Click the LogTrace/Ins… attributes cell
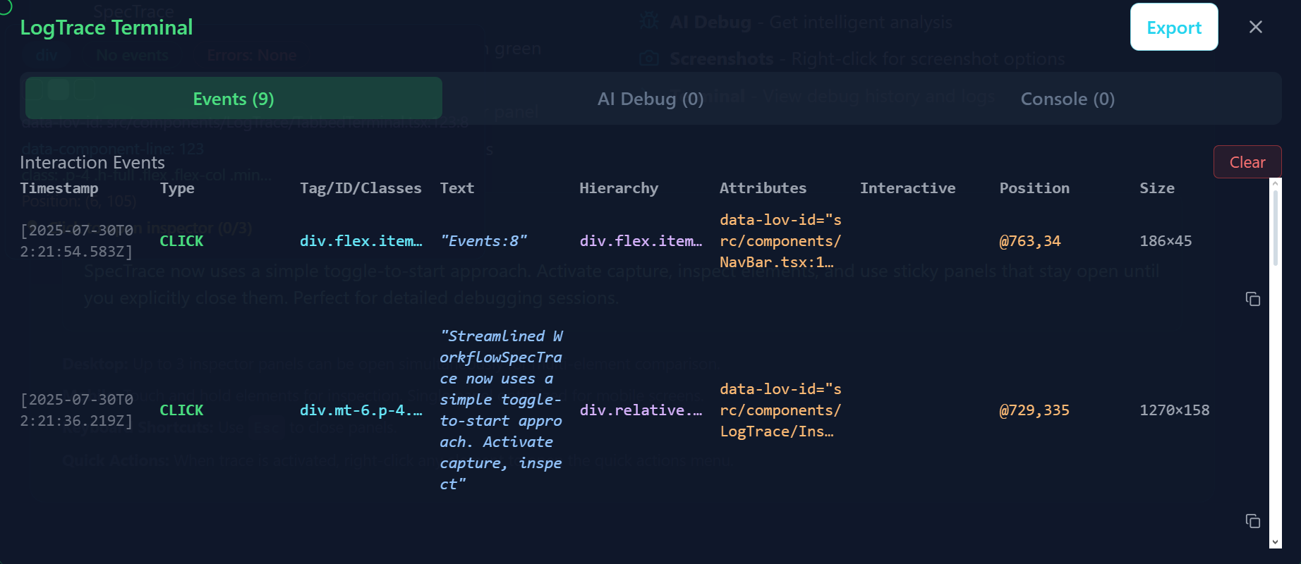1301x564 pixels. click(x=780, y=410)
